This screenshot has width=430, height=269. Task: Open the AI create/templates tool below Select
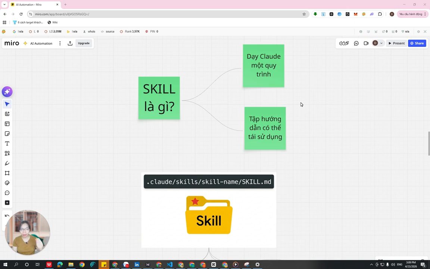(7, 114)
